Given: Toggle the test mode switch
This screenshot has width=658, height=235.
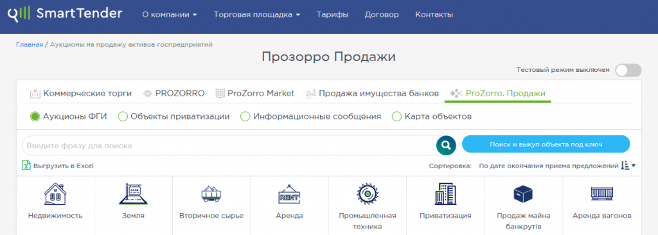Looking at the screenshot, I should (x=628, y=71).
